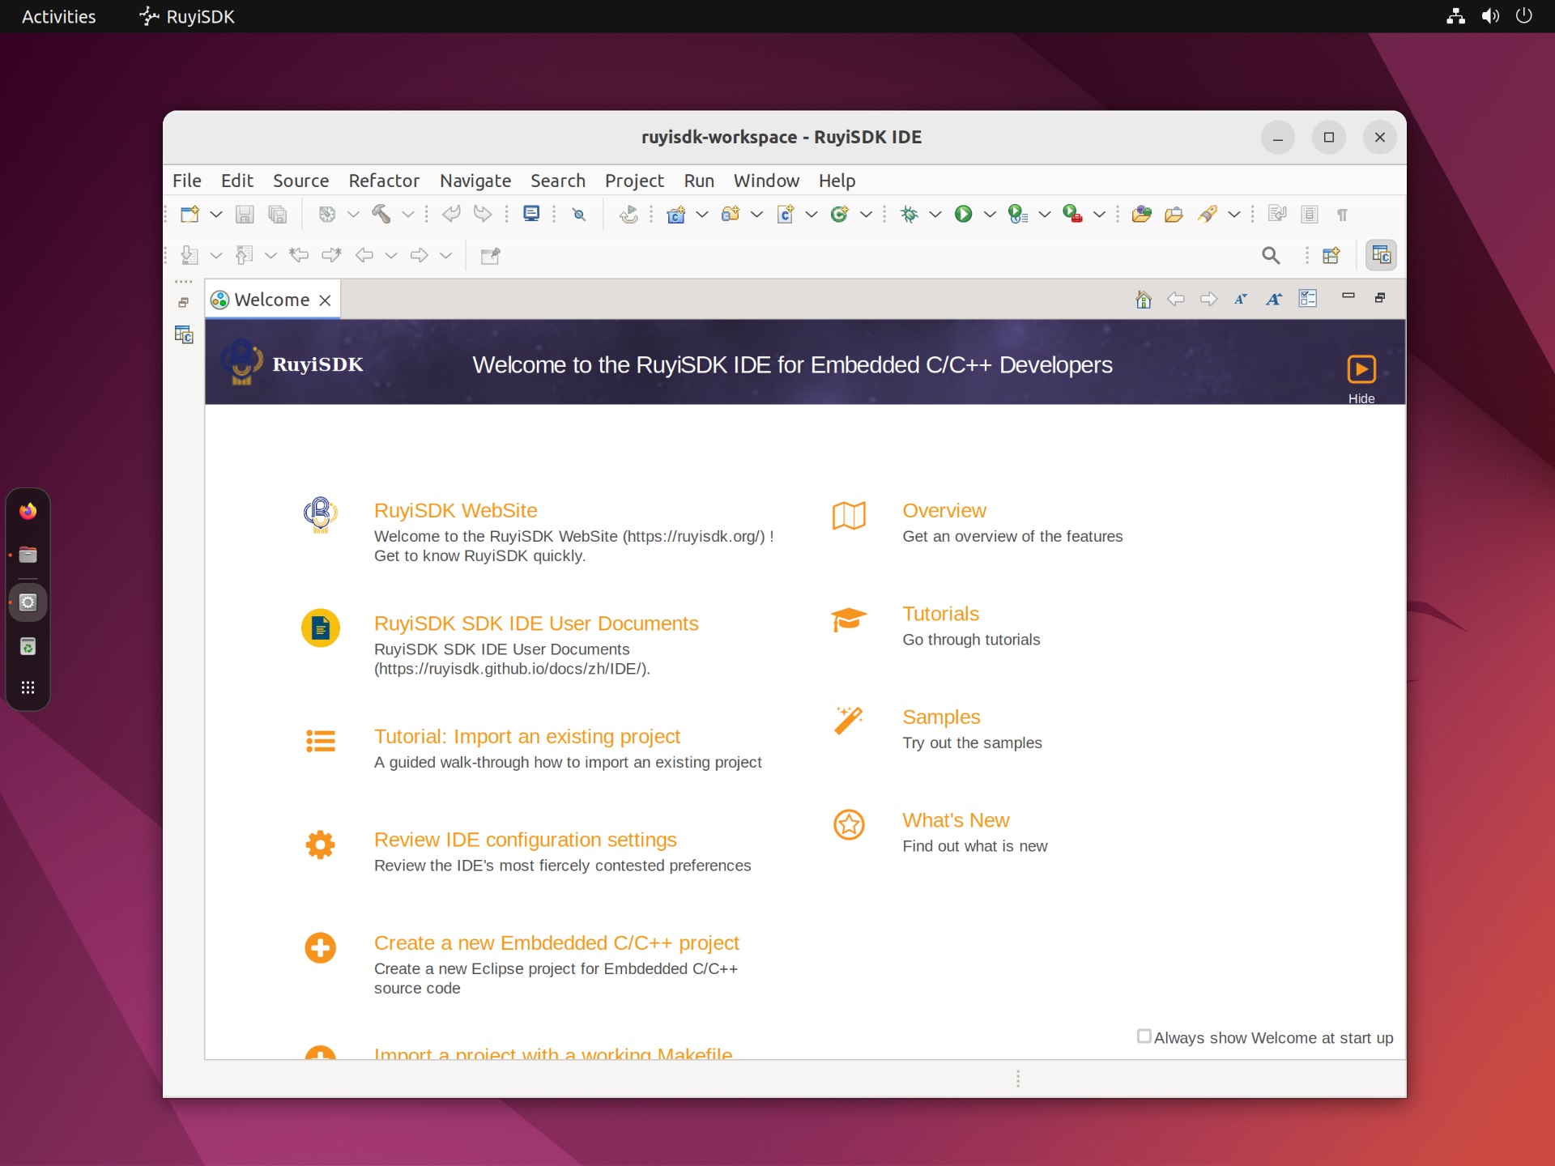
Task: Open the RuyiSDK WebSite link
Action: click(x=455, y=510)
